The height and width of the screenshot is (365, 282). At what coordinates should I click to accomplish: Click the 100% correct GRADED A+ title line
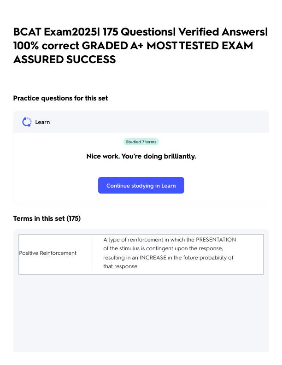[x=133, y=46]
